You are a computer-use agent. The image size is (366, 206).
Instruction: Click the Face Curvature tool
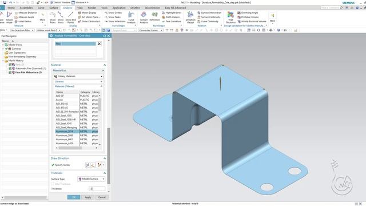click(171, 21)
